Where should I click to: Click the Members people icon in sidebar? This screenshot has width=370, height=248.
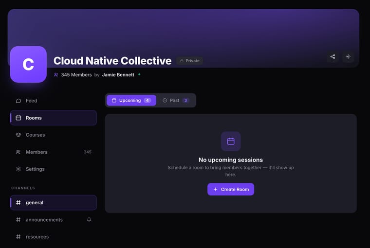(x=18, y=152)
